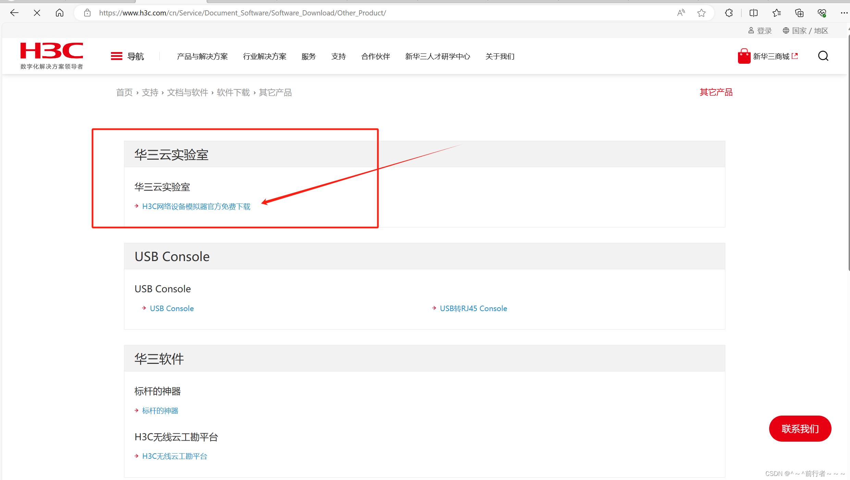Screen dimensions: 850x480
Task: Click 联系我们 button
Action: [x=801, y=429]
